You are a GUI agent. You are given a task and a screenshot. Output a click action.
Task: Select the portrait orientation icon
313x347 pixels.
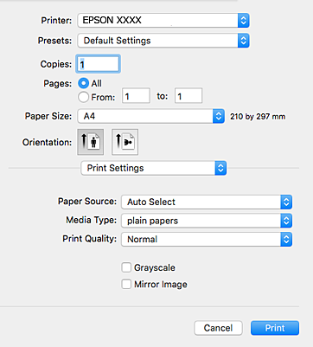(91, 142)
